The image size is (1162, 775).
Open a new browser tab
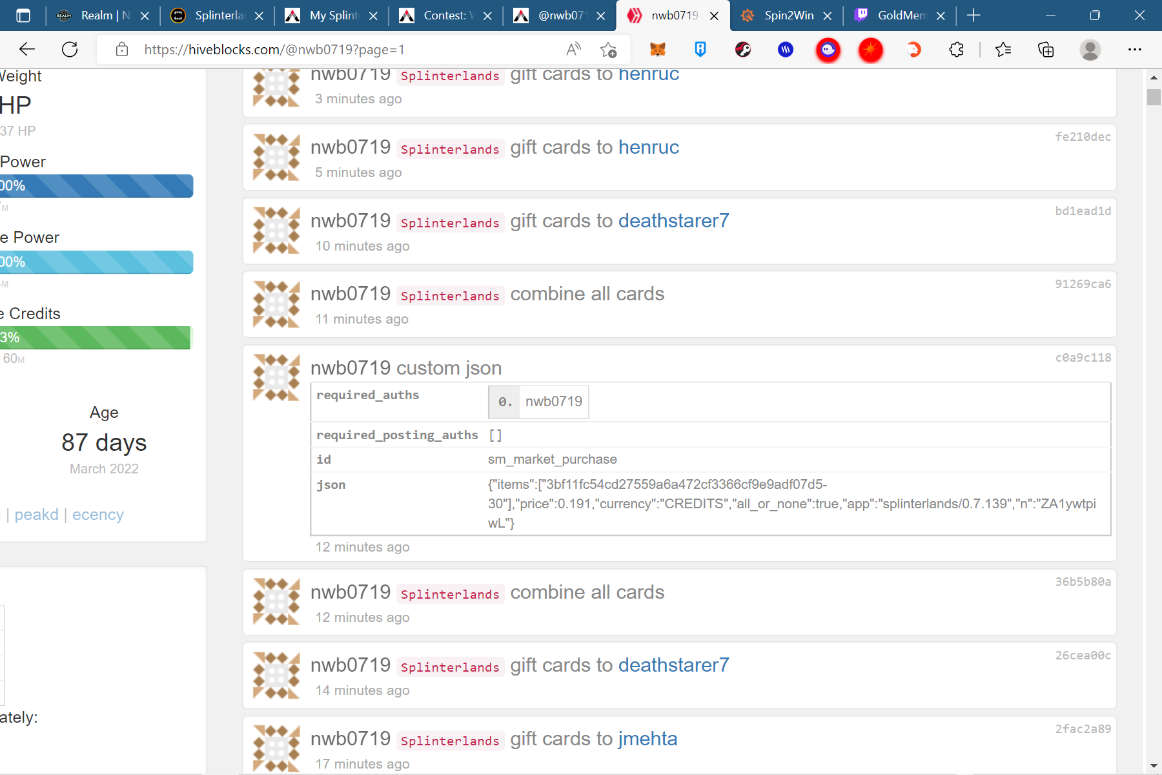pyautogui.click(x=973, y=15)
